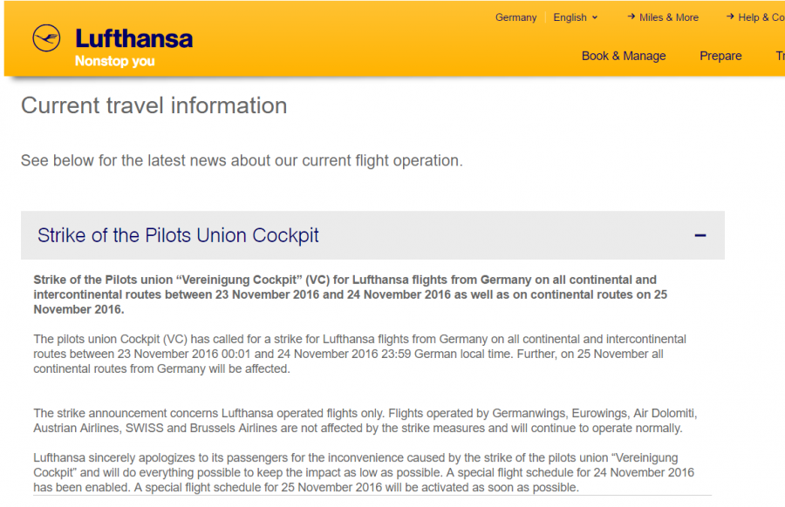Viewport: 785px width, 507px height.
Task: Click the bold strike summary paragraph
Action: [x=345, y=294]
